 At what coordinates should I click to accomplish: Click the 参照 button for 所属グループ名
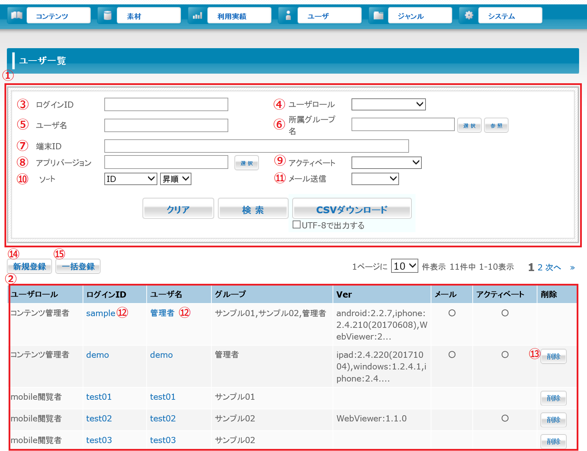pyautogui.click(x=496, y=126)
